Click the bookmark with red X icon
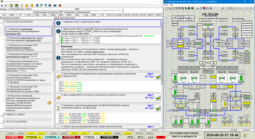This screenshot has width=255, height=139. pos(50,6)
